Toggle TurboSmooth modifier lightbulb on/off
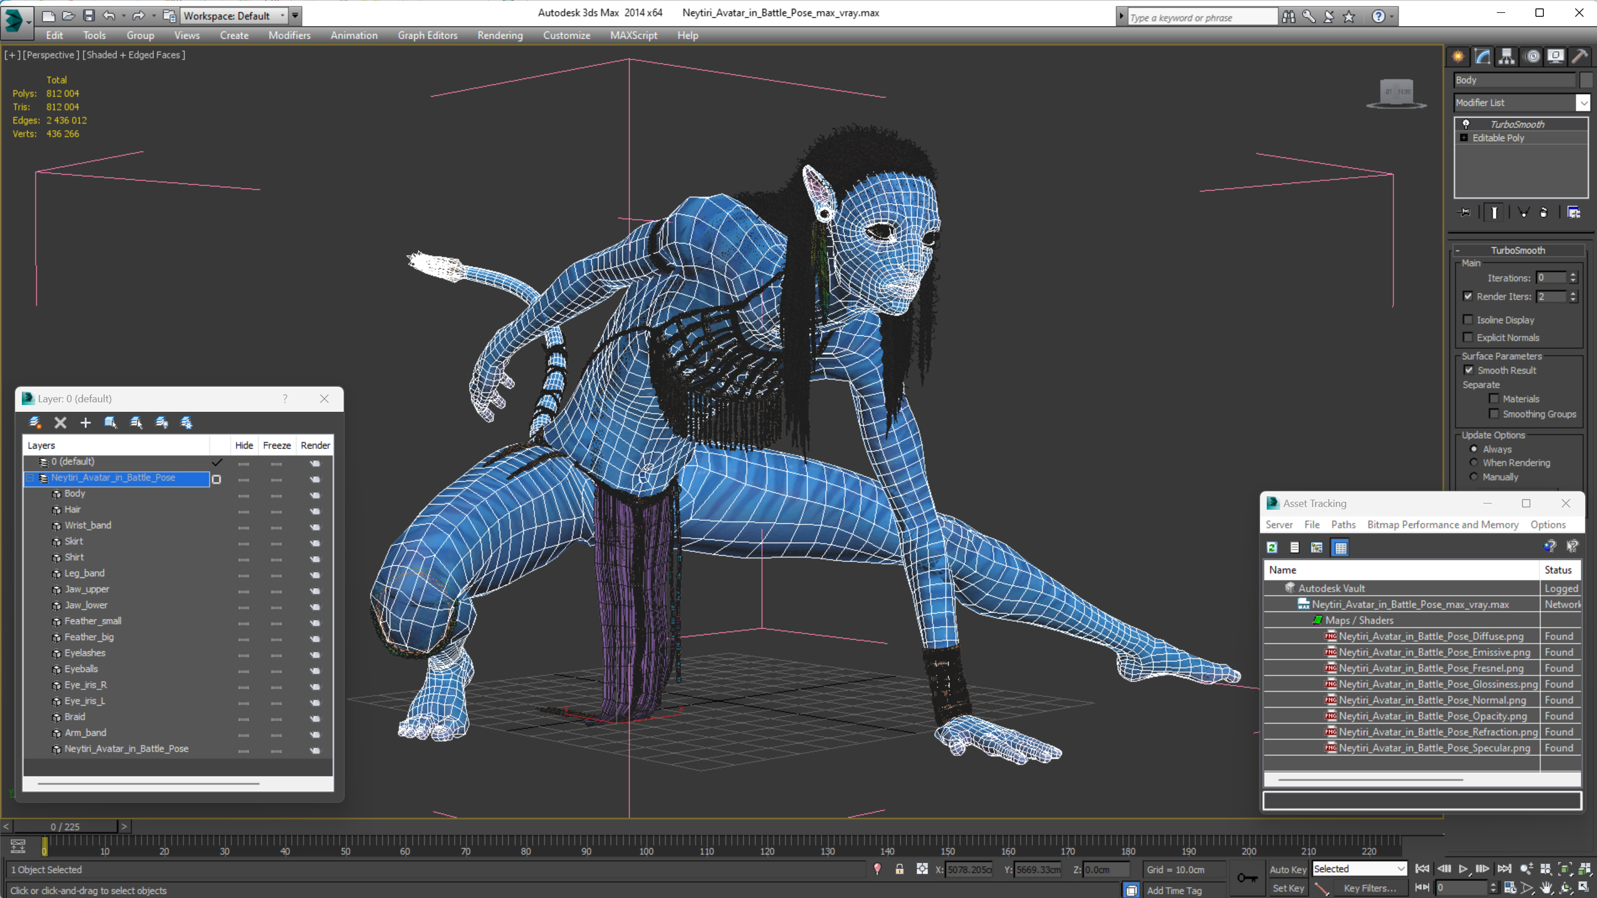 (x=1466, y=124)
